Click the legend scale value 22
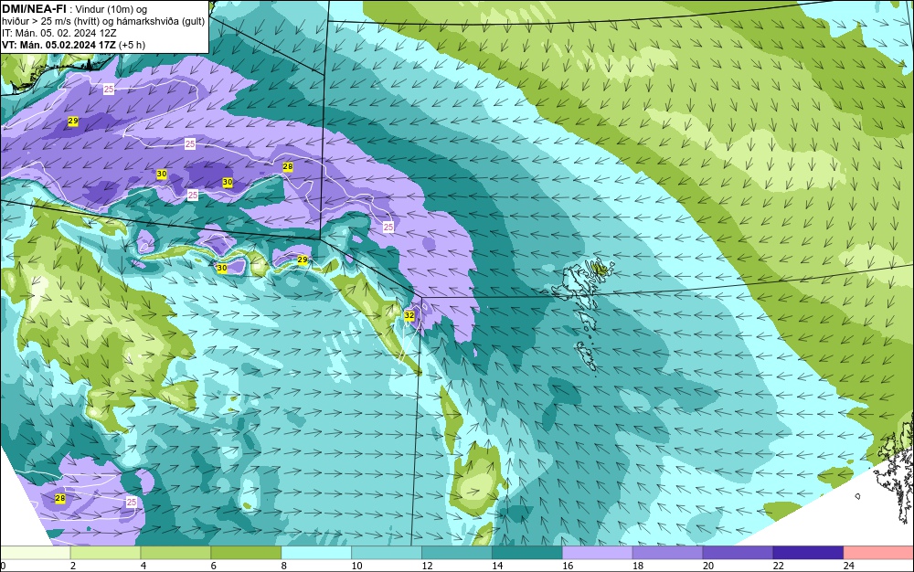The width and height of the screenshot is (914, 572). tap(778, 566)
